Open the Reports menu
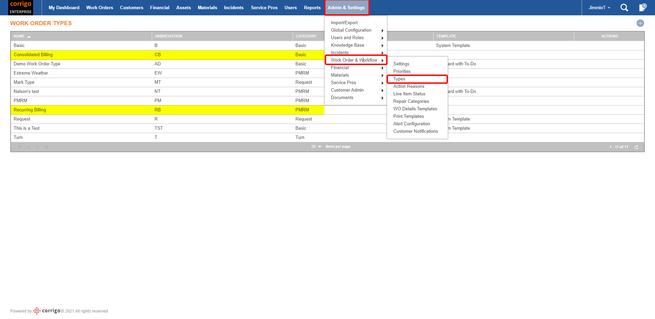 pos(312,7)
